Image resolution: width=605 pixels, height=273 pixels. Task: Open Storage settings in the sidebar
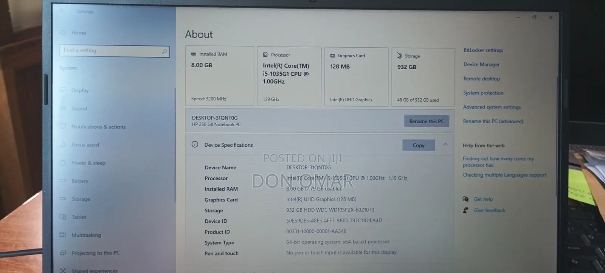[x=81, y=199]
